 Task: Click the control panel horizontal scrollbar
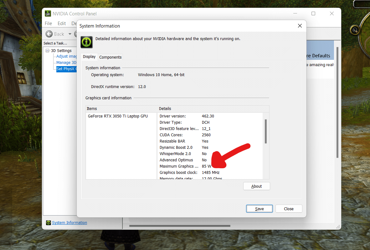point(180,226)
